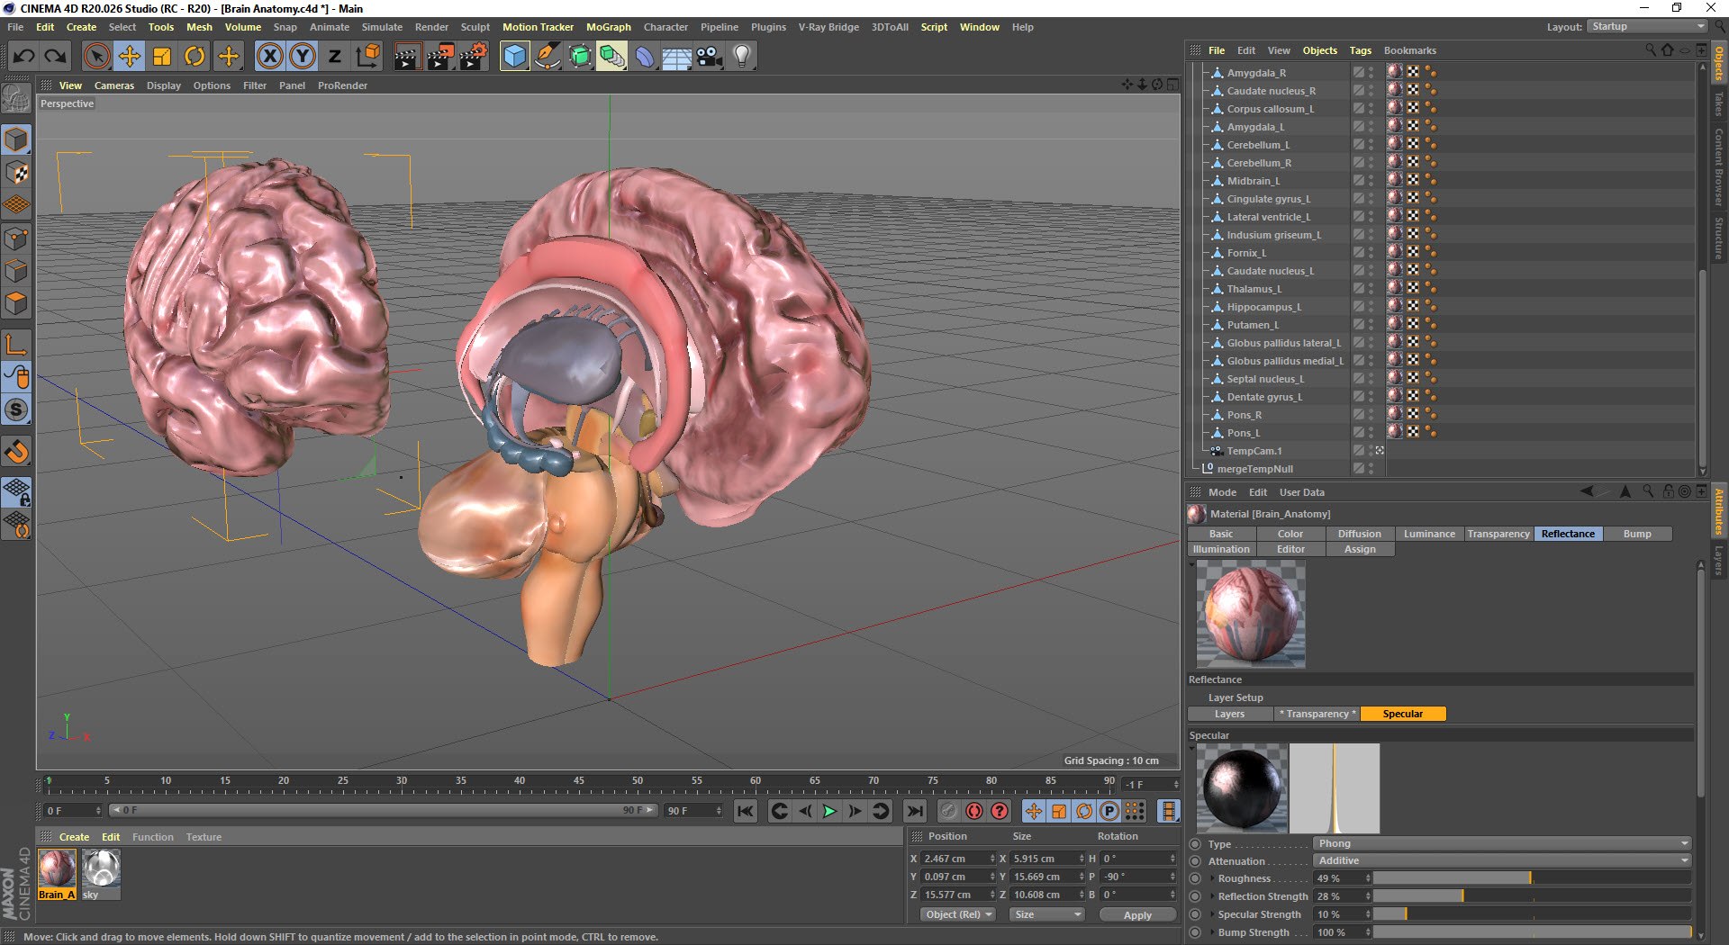
Task: Add a Light object icon
Action: 742,57
